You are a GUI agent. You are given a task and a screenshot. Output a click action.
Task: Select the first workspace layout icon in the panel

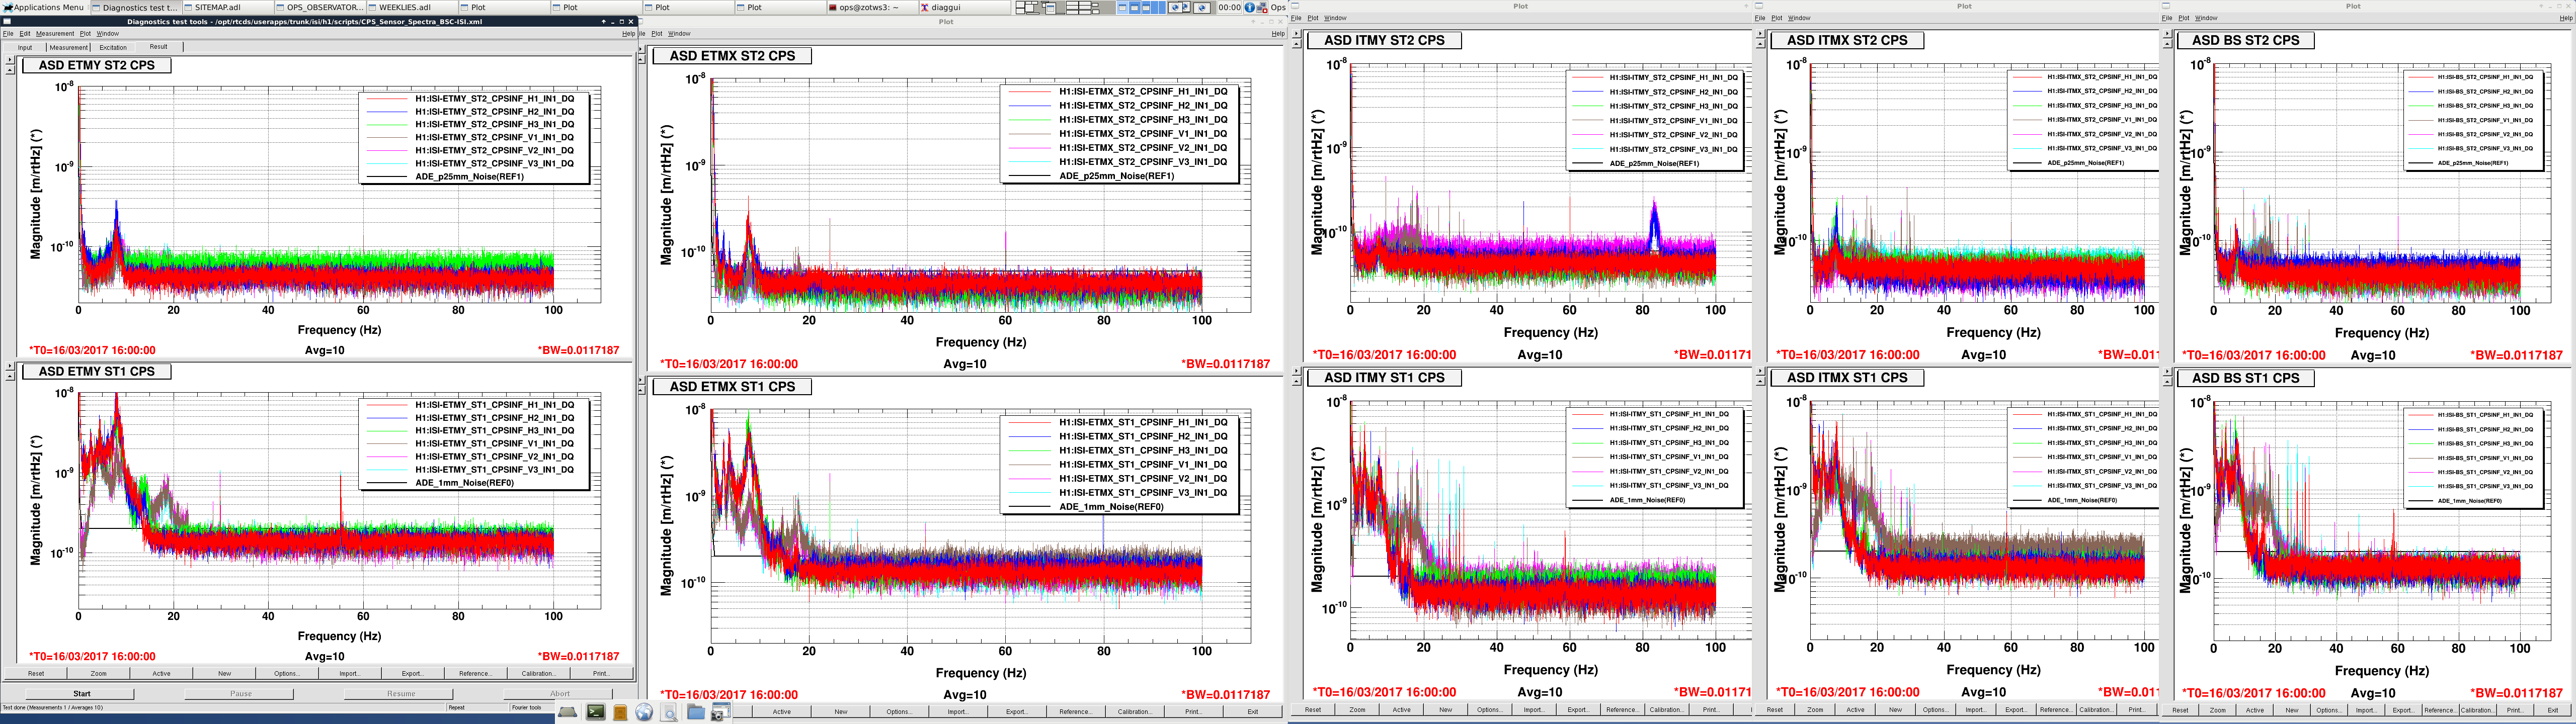[1027, 7]
